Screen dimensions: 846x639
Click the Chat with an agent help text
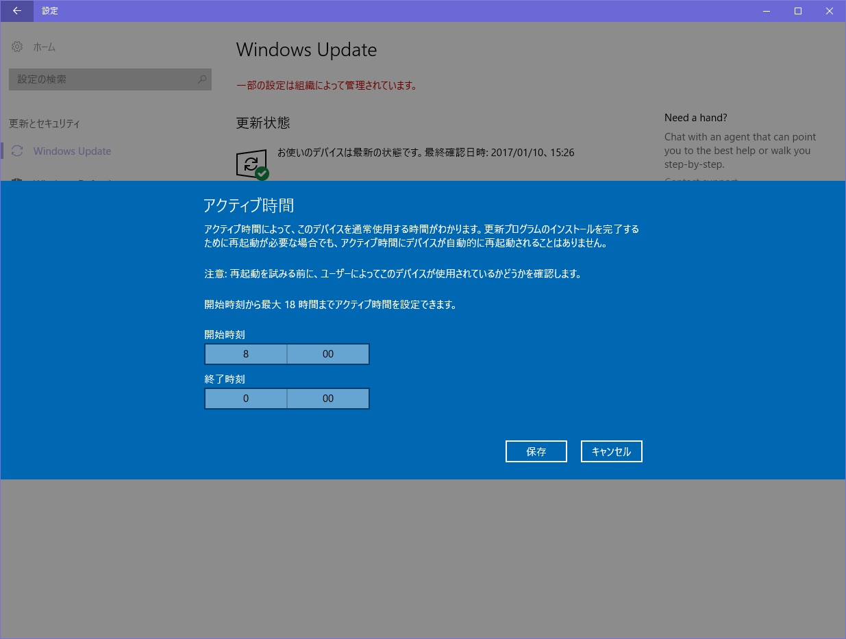(x=741, y=151)
